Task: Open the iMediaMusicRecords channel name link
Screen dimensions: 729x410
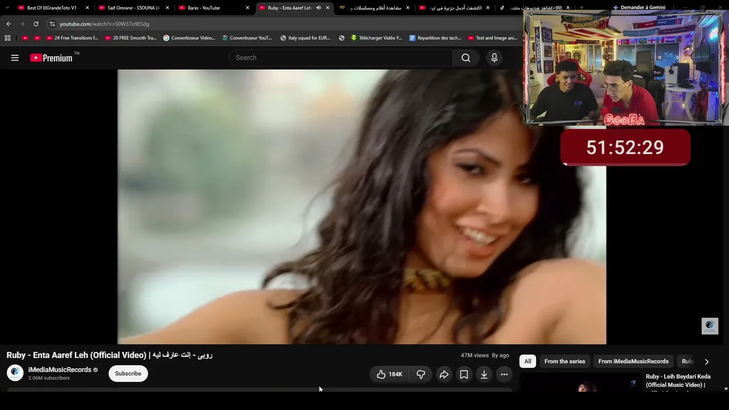Action: [60, 370]
